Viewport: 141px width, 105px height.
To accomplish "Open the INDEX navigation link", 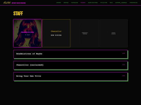I will 58,3.
